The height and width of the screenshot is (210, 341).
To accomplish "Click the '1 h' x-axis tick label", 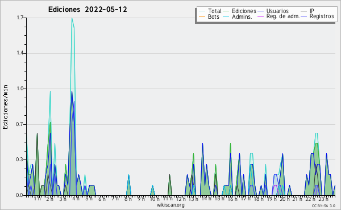I will (x=37, y=199).
